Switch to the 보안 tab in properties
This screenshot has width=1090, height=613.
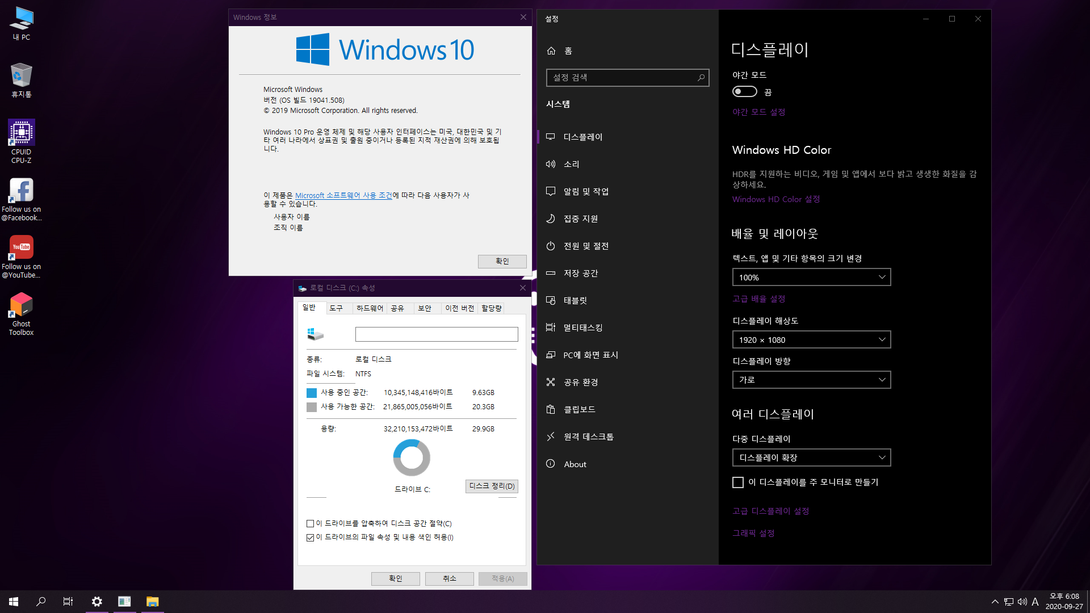(x=425, y=308)
